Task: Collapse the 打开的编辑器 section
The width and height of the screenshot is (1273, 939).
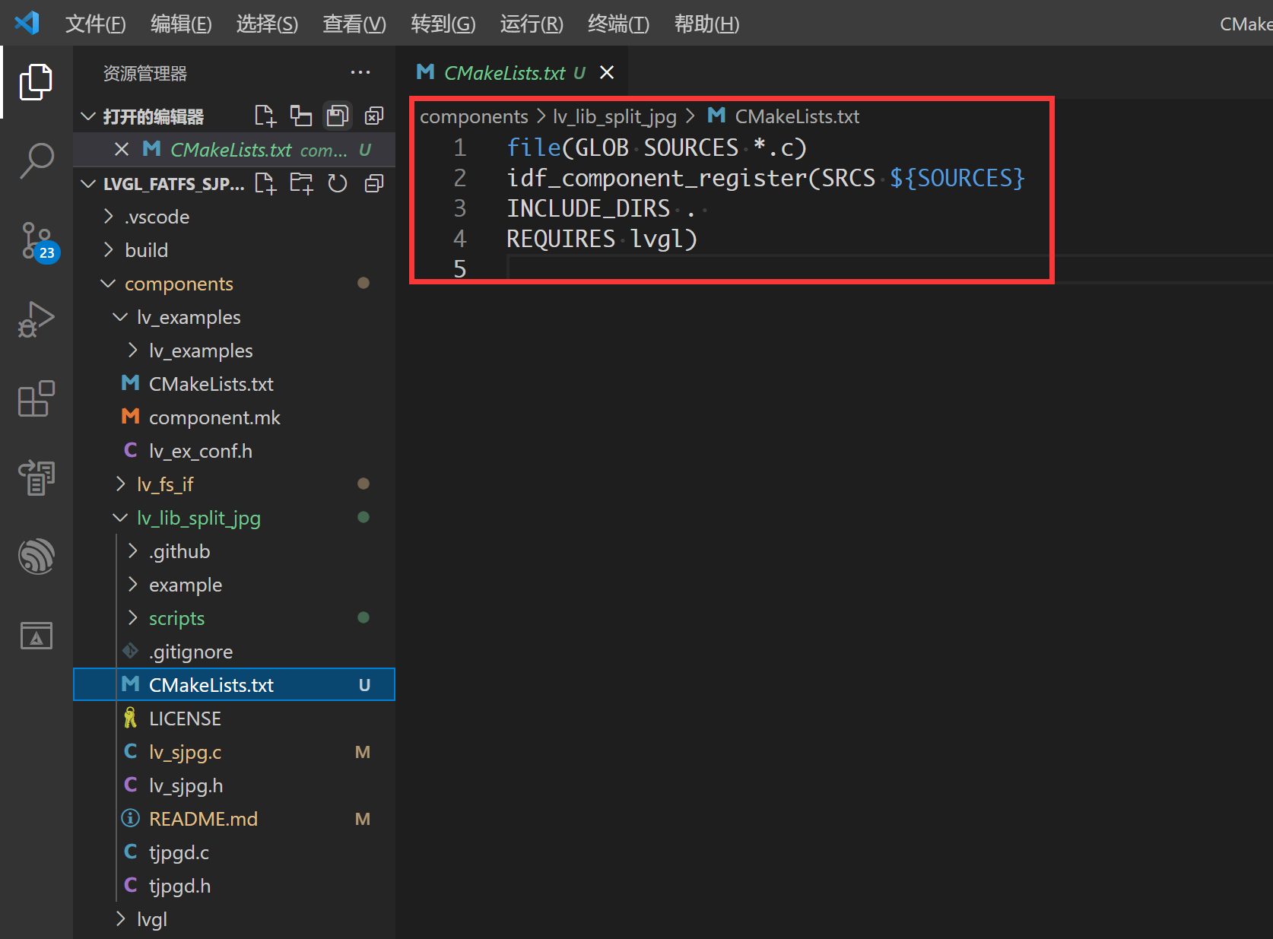Action: (87, 116)
